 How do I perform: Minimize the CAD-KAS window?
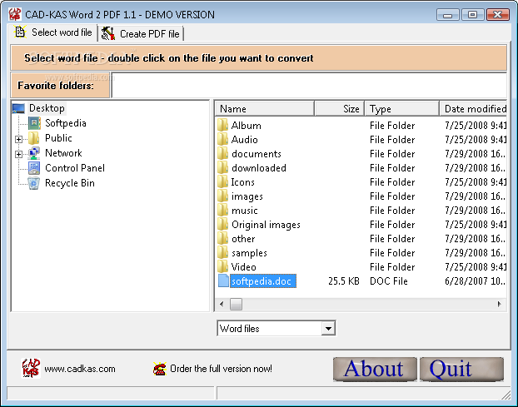tap(448, 15)
